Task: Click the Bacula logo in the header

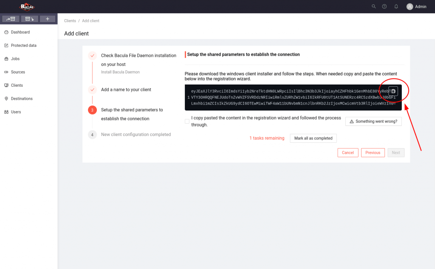Action: tap(28, 6)
